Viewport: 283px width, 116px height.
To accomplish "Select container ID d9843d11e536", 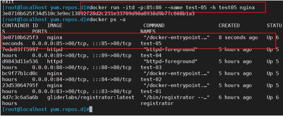I will click(x=20, y=61).
